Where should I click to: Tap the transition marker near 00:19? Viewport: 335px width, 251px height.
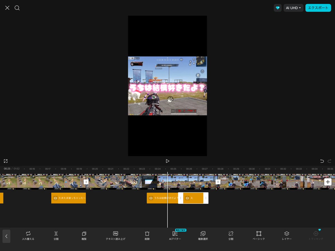click(86, 182)
